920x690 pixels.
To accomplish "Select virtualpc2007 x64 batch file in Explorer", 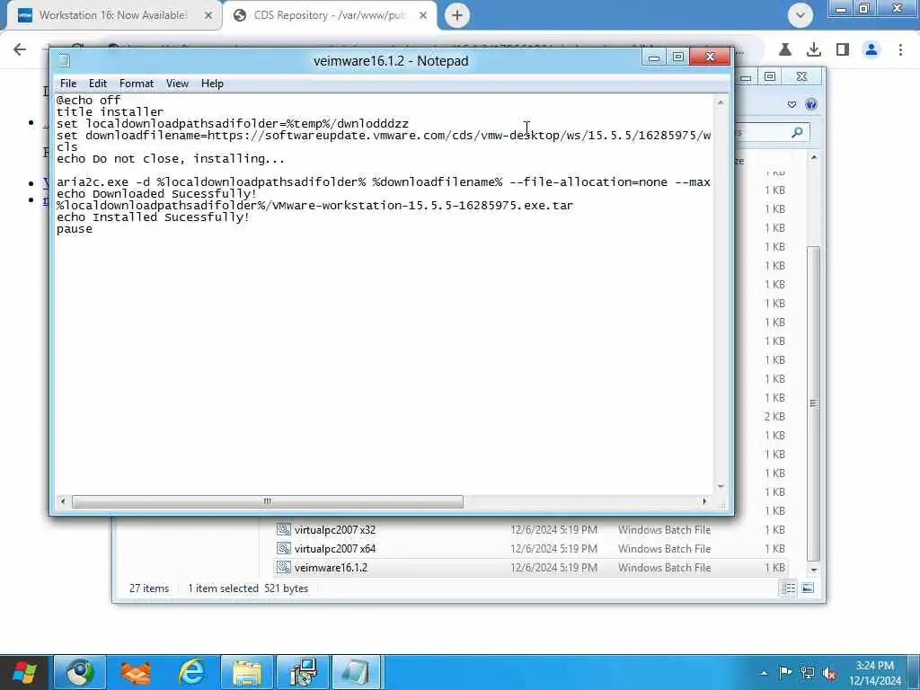I will (x=529, y=549).
